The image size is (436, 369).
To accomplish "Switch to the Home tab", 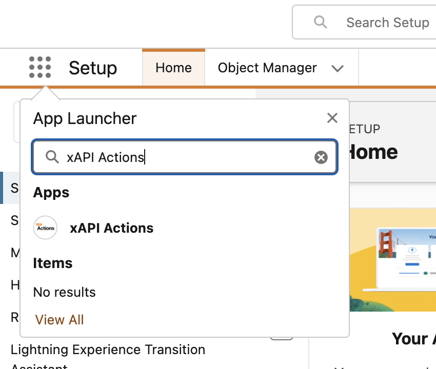I will pyautogui.click(x=173, y=68).
